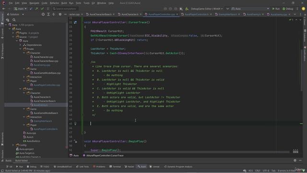Switch to the AuraCharacter.h tab
This screenshot has width=307, height=173.
click(x=130, y=14)
